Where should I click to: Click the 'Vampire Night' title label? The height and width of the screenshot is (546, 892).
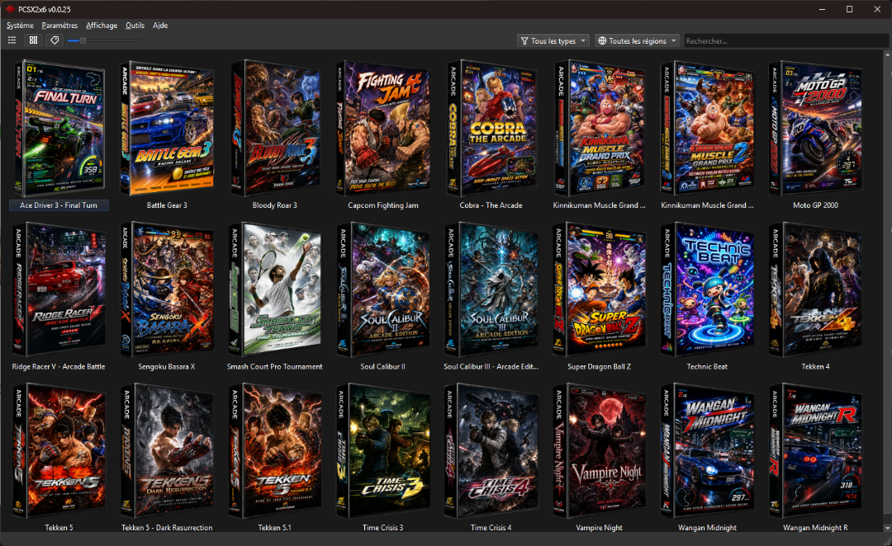599,528
